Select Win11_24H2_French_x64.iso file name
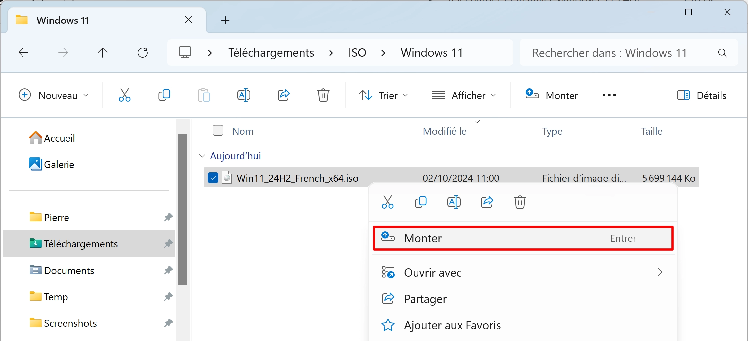The height and width of the screenshot is (341, 748). click(297, 178)
